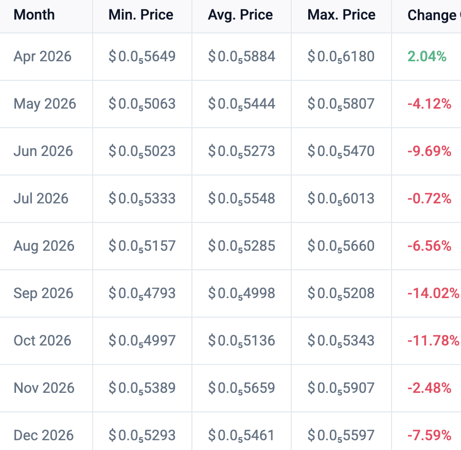
Task: Click the Aug 2026 -6.56% change value
Action: click(x=429, y=246)
